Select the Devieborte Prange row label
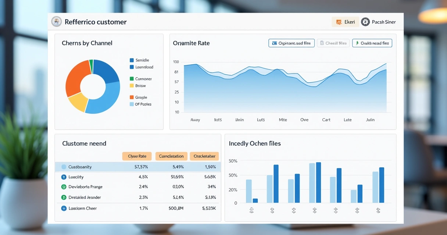This screenshot has height=235, width=447. (x=85, y=187)
